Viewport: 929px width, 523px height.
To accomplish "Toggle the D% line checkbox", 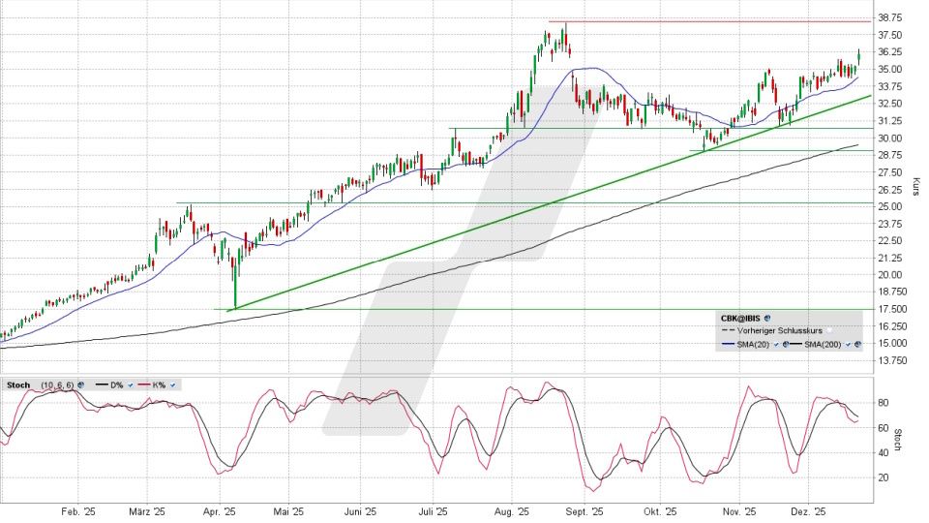I will (x=130, y=385).
